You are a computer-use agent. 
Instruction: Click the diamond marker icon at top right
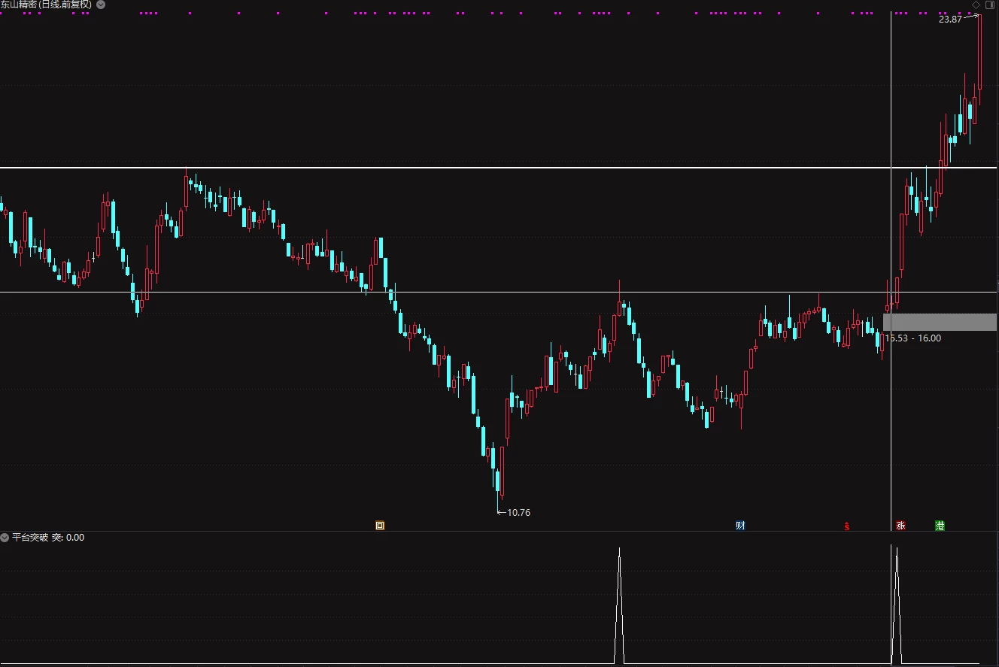[976, 5]
